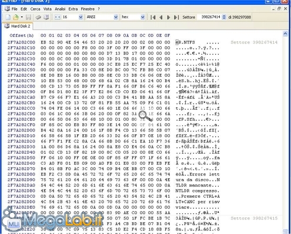291x234 pixels.
Task: Go to previous sector arrow
Action: (x=161, y=17)
